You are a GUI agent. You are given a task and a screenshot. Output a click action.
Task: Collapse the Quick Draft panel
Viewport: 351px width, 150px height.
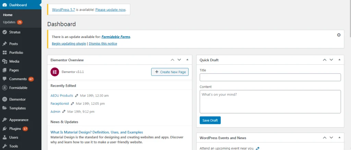pyautogui.click(x=339, y=60)
